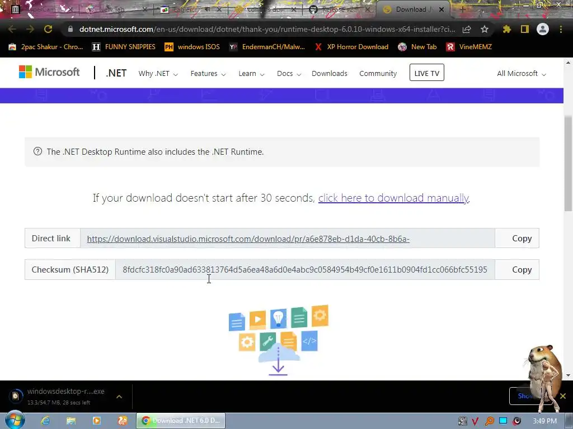This screenshot has height=429, width=573.
Task: Open the Extensions puzzle icon
Action: 506,29
